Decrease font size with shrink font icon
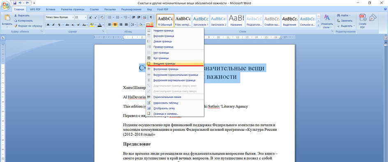This screenshot has width=388, height=162. click(x=95, y=18)
